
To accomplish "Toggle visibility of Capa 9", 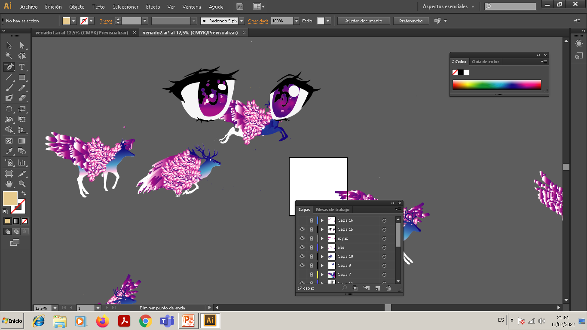I will [302, 266].
